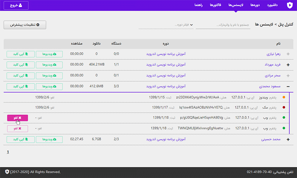Click the دوره column header
Image resolution: width=297 pixels, height=178 pixels.
(166, 44)
